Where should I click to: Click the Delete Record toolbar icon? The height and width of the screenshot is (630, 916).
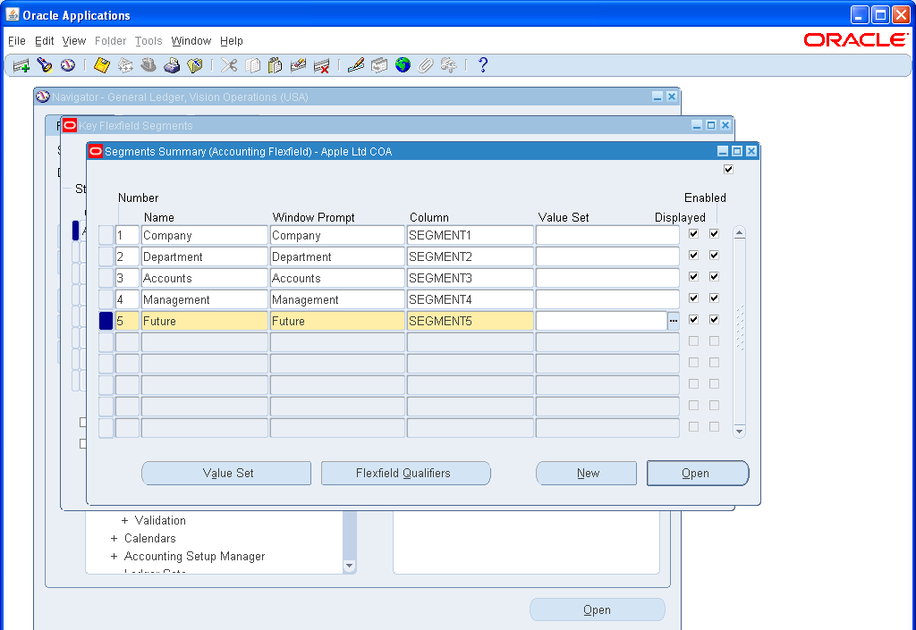pos(321,64)
